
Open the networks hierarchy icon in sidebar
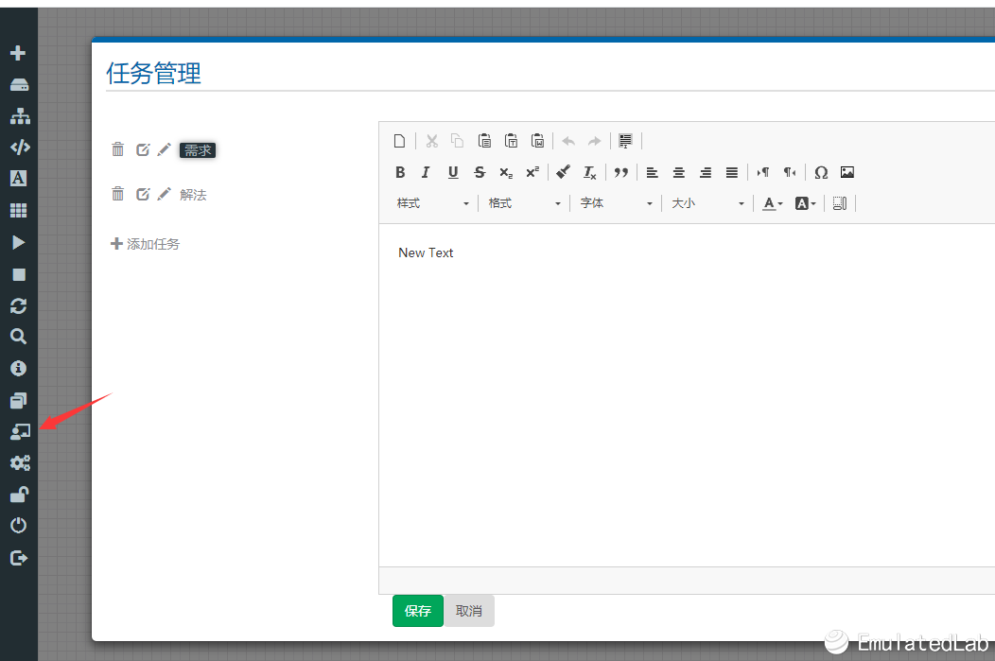[x=20, y=116]
